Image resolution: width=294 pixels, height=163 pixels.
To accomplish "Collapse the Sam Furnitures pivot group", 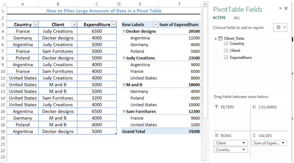I will [x=124, y=111].
